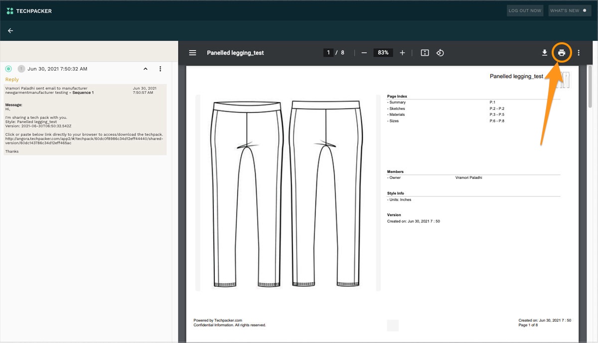Image resolution: width=598 pixels, height=343 pixels.
Task: Open the PDF sidebar hamburger menu
Action: [x=193, y=53]
